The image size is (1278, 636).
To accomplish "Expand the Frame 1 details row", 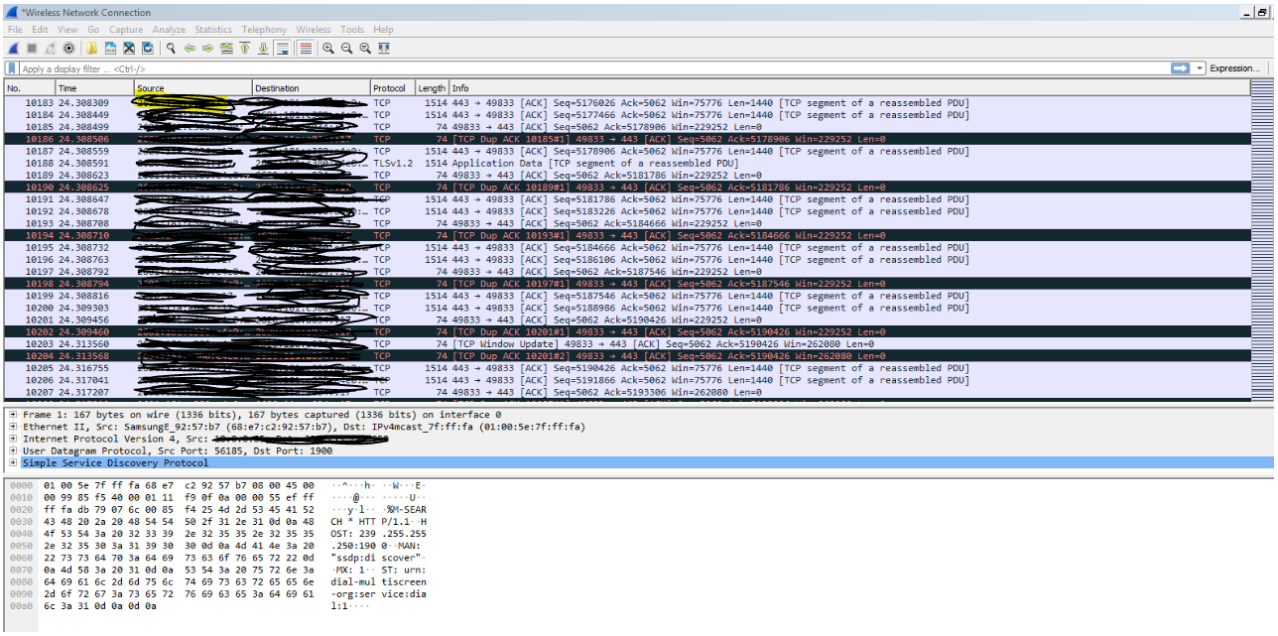I will pos(12,415).
